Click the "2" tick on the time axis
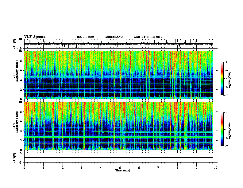The image size is (243, 188). (63, 168)
